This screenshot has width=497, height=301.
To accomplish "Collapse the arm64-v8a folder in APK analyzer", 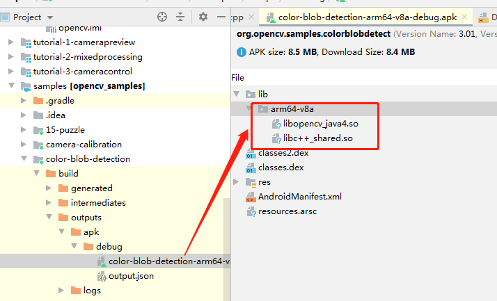I will pos(248,108).
